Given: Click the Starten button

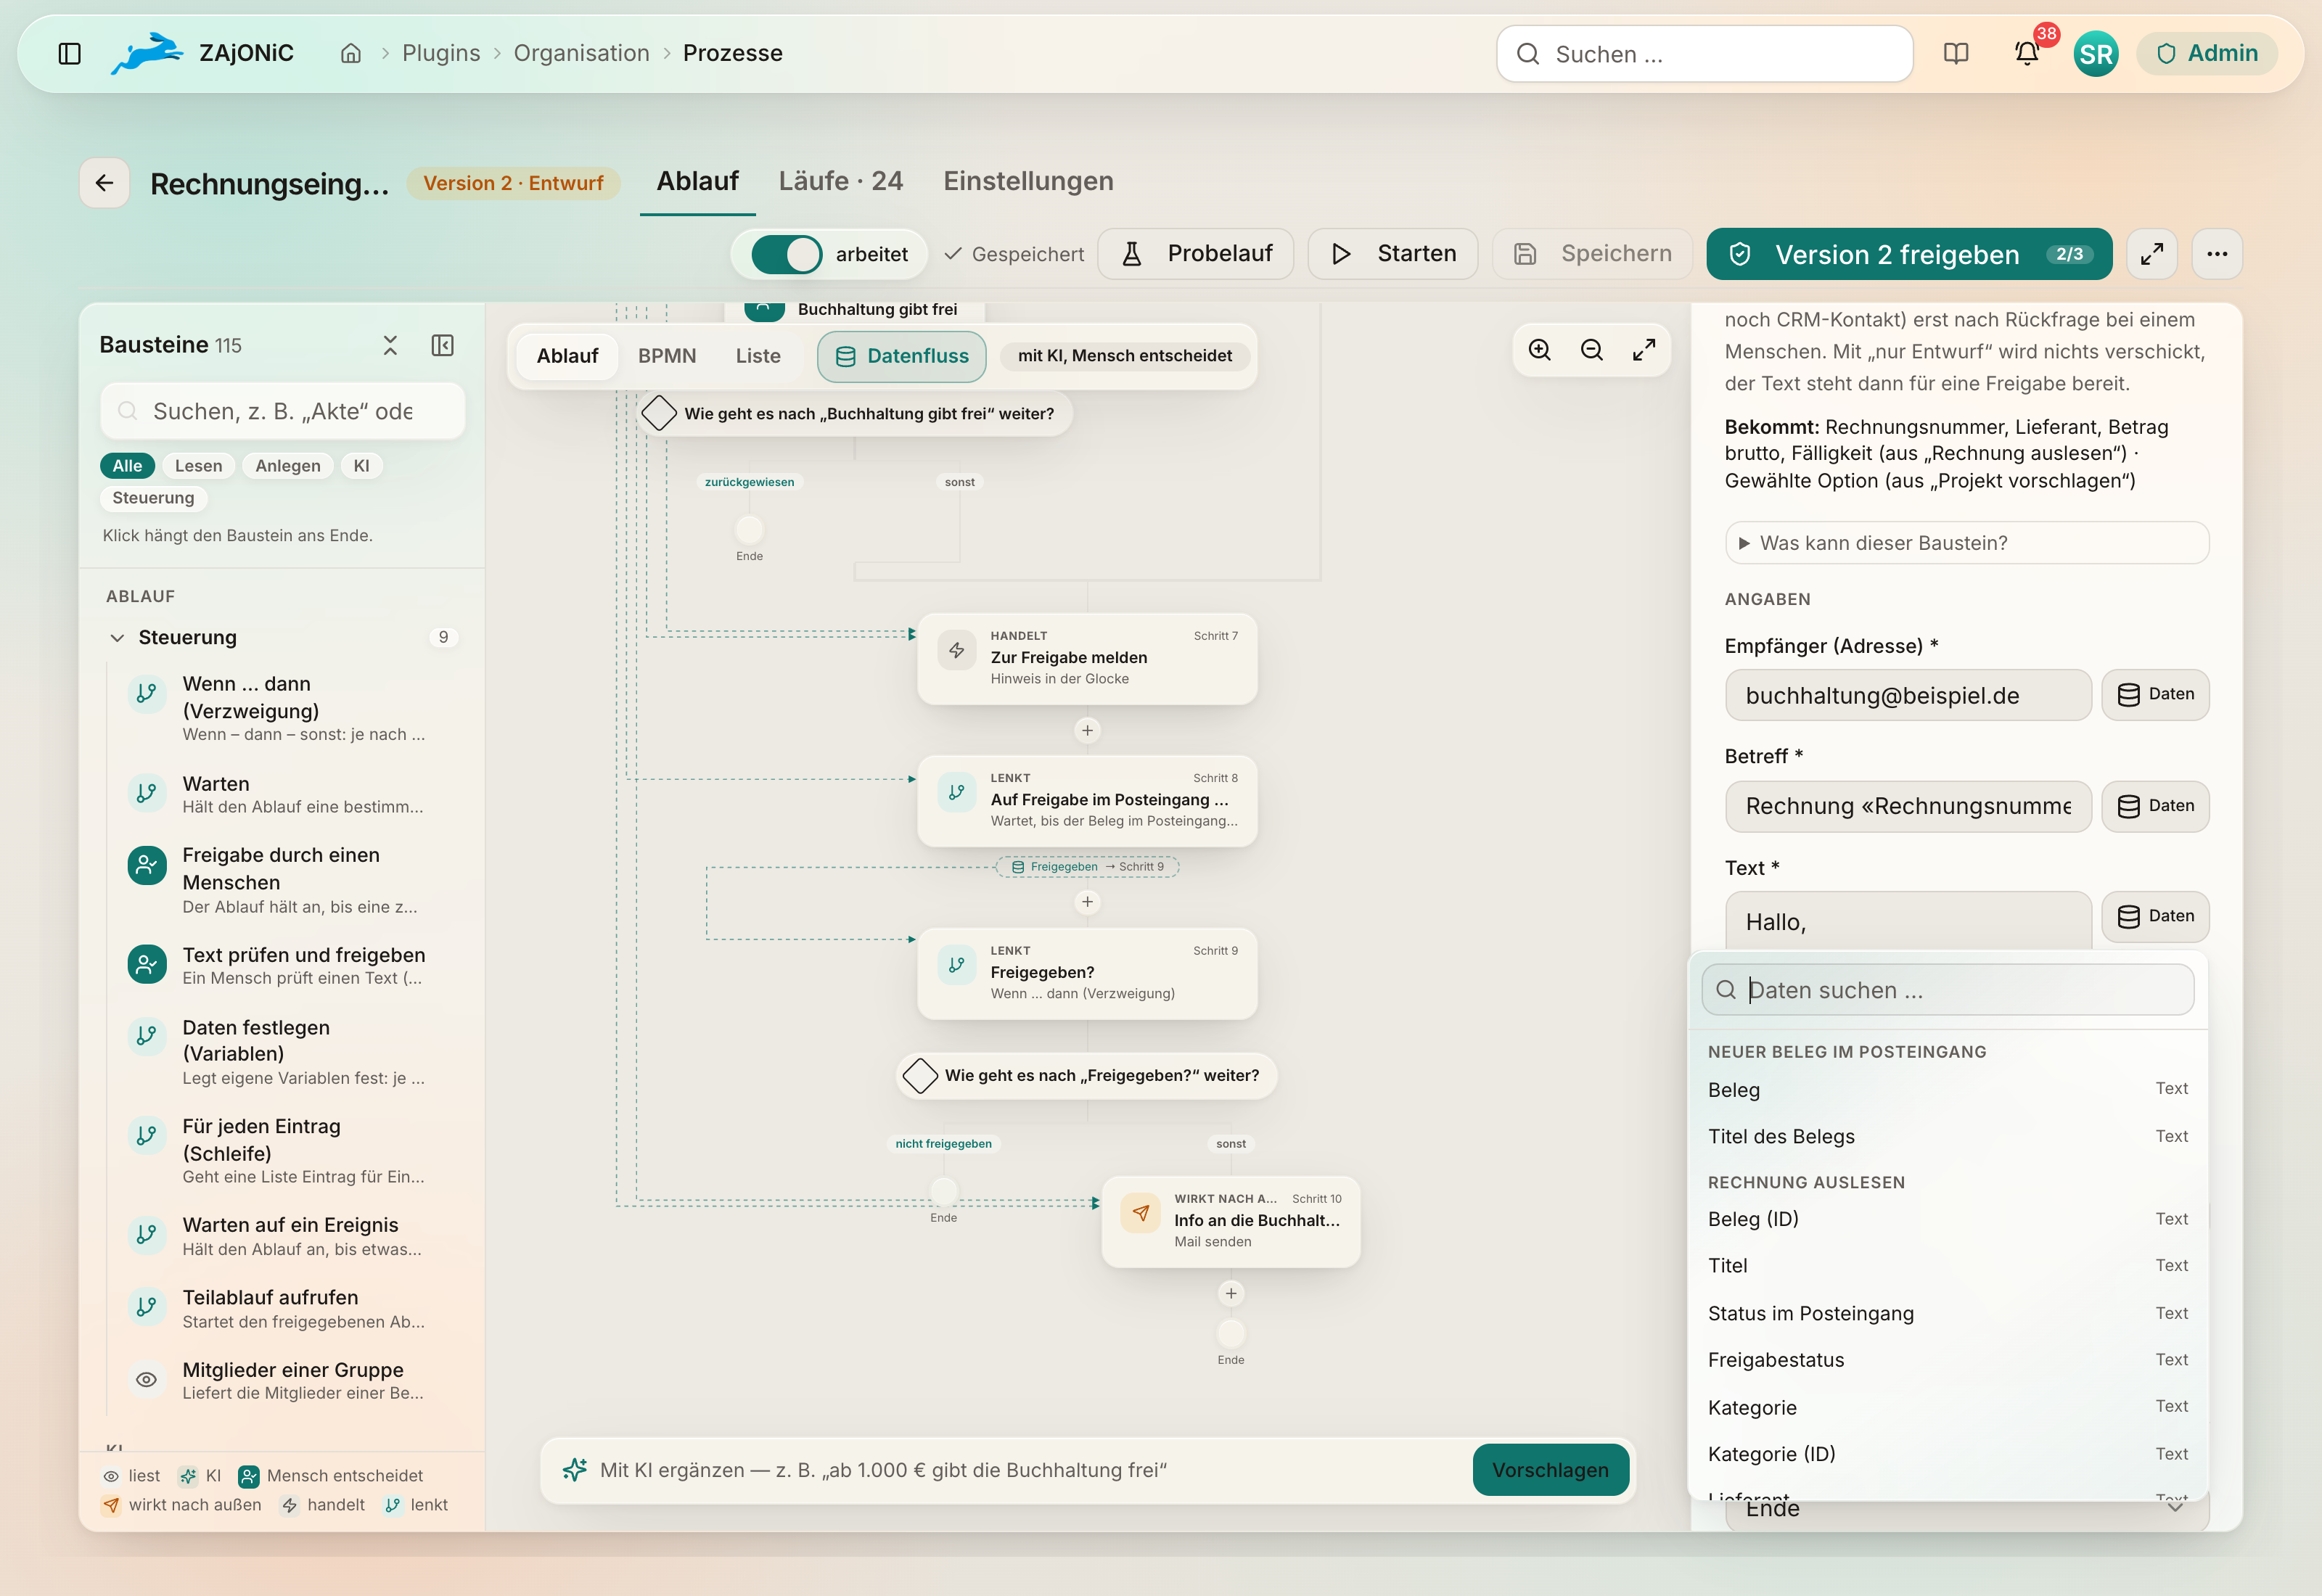Looking at the screenshot, I should tap(1393, 254).
